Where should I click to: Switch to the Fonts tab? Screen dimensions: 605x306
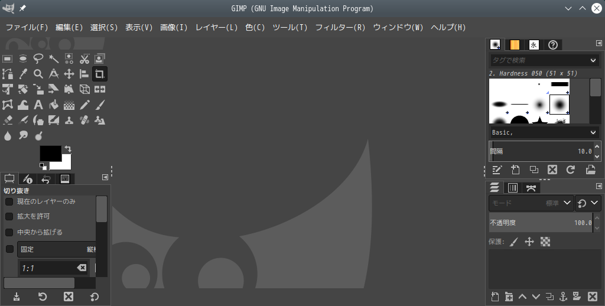[x=534, y=45]
